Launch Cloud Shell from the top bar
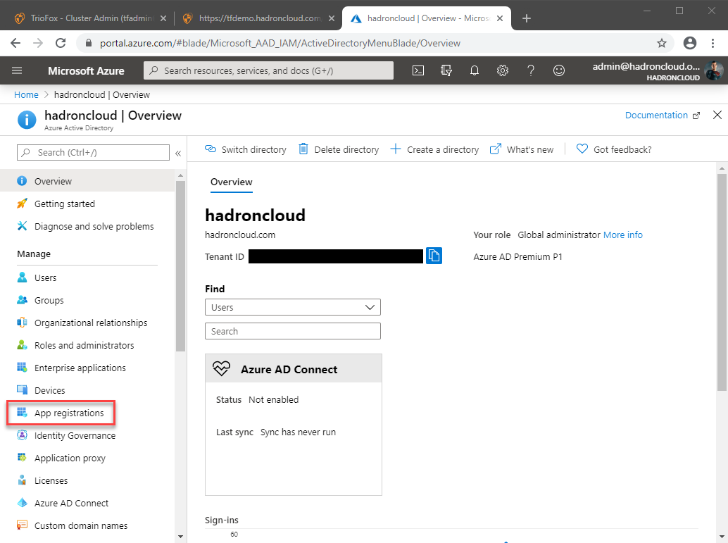Viewport: 728px width, 543px height. pos(418,70)
